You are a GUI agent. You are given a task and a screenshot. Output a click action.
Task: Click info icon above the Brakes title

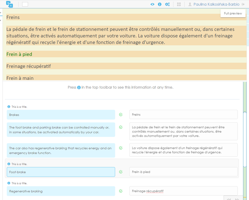(x=9, y=107)
